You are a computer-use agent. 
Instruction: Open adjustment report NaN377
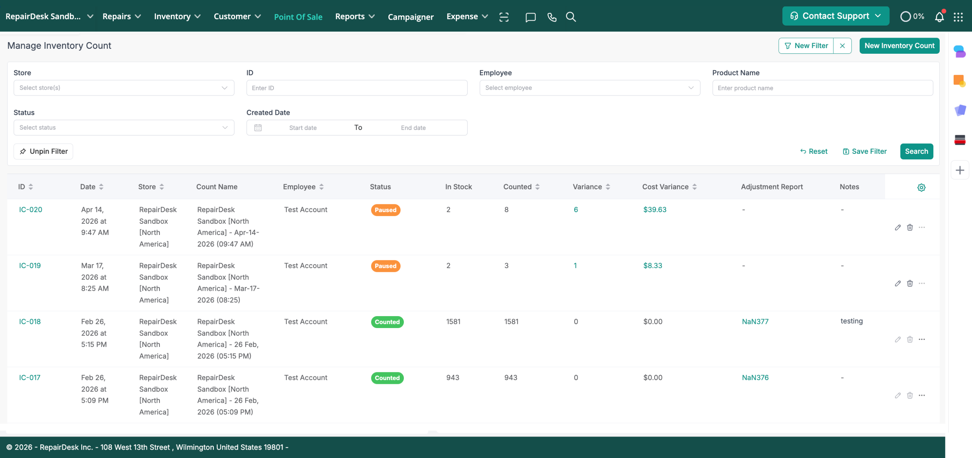pos(755,321)
